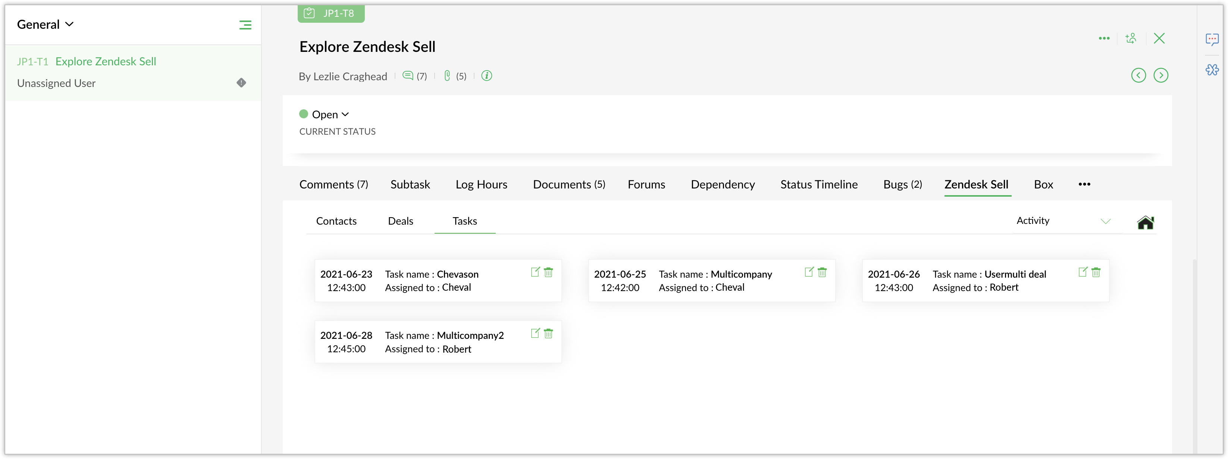
Task: Expand the General list dropdown
Action: click(x=45, y=24)
